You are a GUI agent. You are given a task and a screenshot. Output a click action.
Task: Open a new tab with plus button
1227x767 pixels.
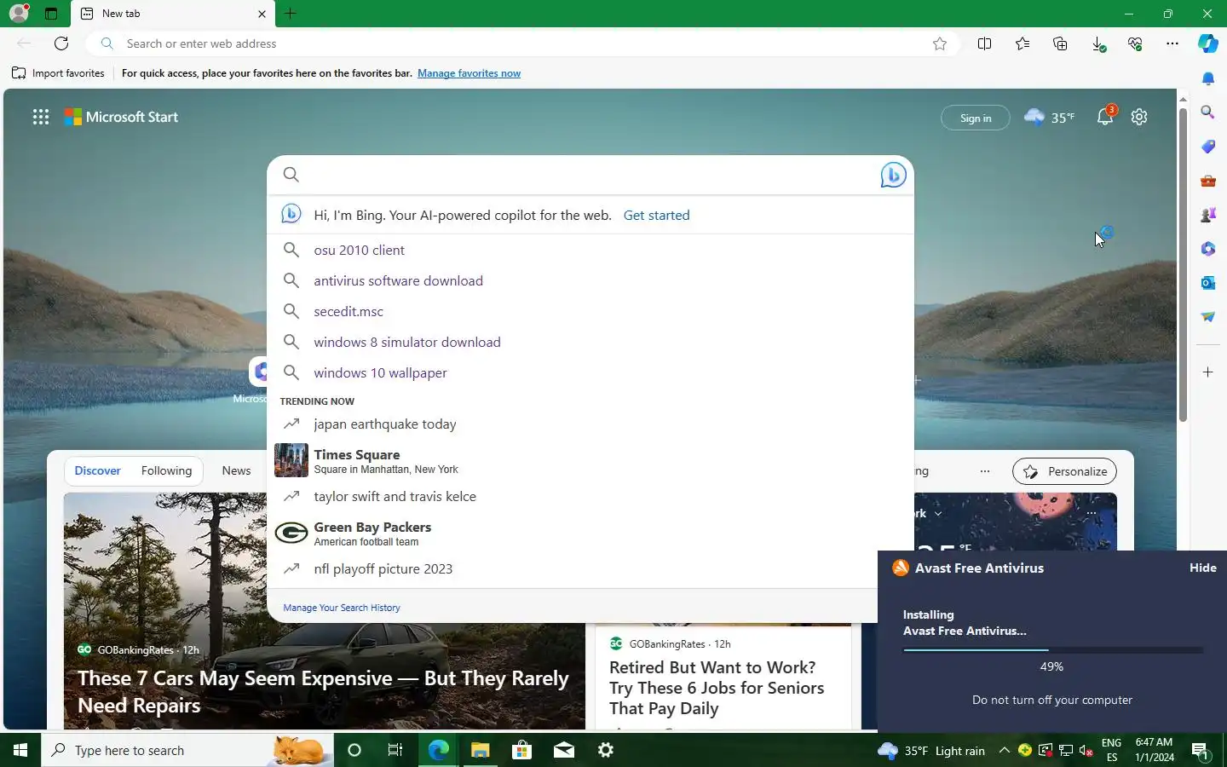[x=291, y=14]
